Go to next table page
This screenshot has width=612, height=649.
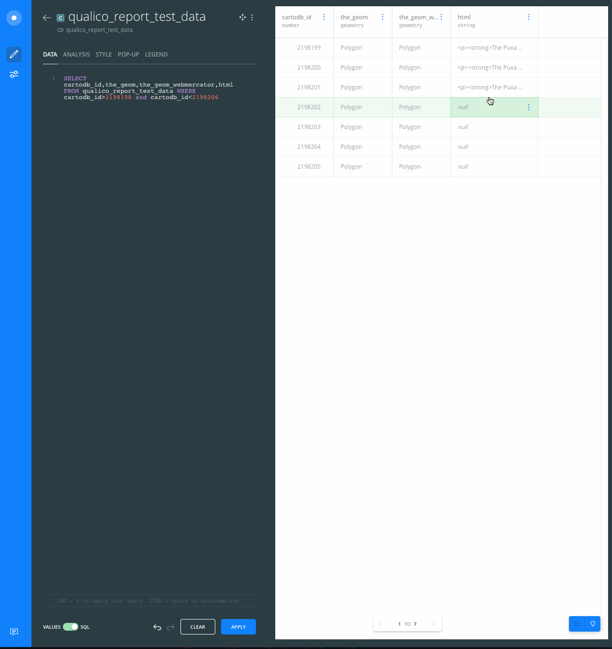click(433, 624)
